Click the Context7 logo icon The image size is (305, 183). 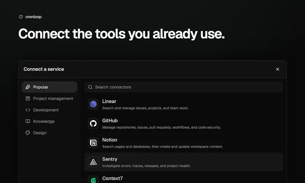pos(93,180)
